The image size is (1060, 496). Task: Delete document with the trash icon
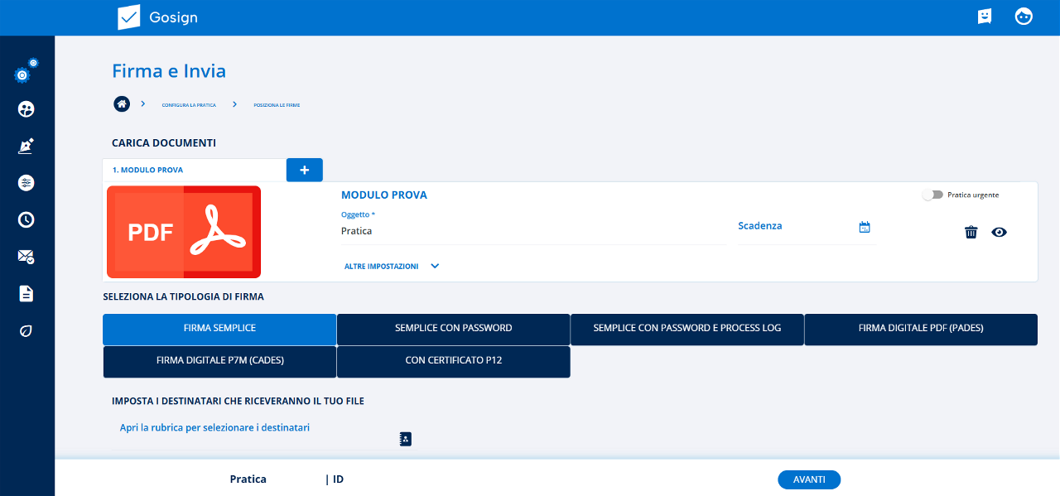tap(971, 232)
